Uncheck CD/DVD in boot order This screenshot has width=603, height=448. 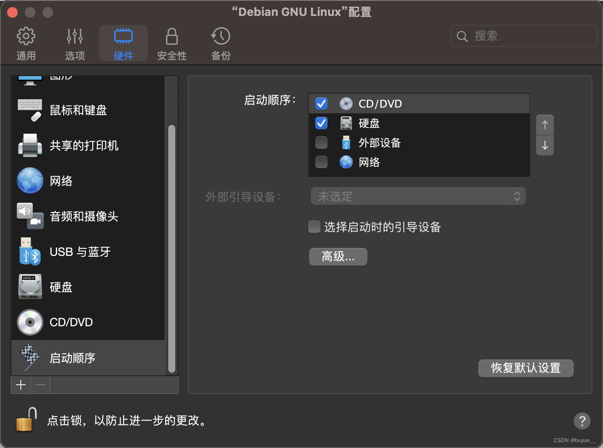(x=321, y=104)
